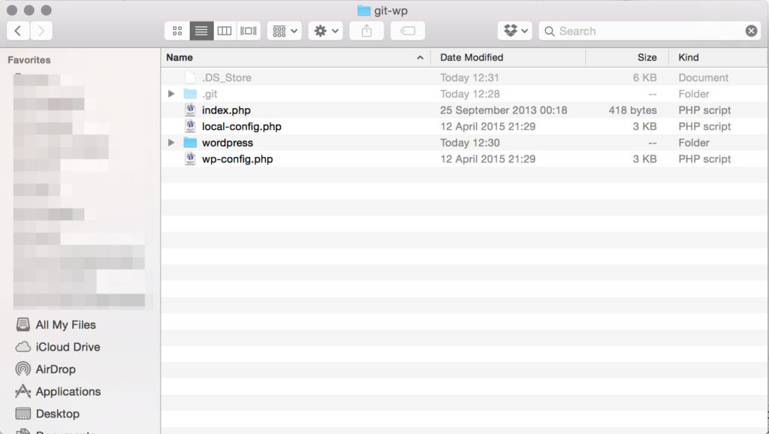Click the Folder kind of wordpress
Image resolution: width=769 pixels, height=434 pixels.
tap(694, 143)
